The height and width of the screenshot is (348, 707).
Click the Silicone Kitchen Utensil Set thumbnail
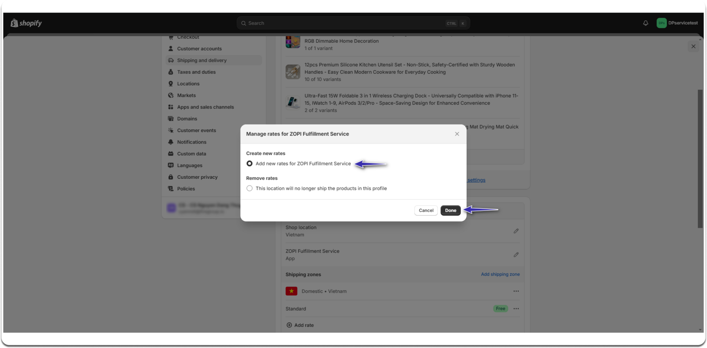pos(293,72)
